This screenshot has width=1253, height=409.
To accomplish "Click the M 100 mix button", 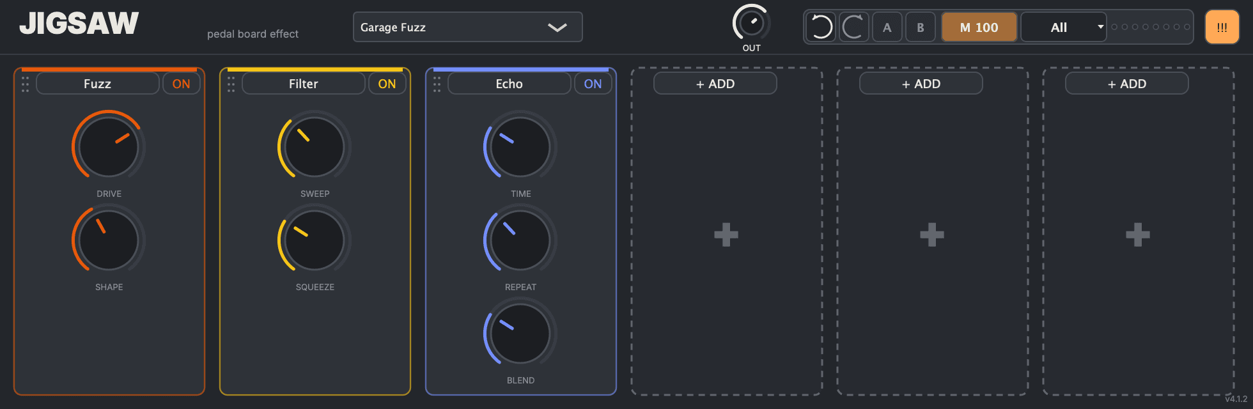I will 979,27.
